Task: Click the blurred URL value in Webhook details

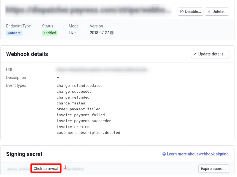Action: (102, 69)
